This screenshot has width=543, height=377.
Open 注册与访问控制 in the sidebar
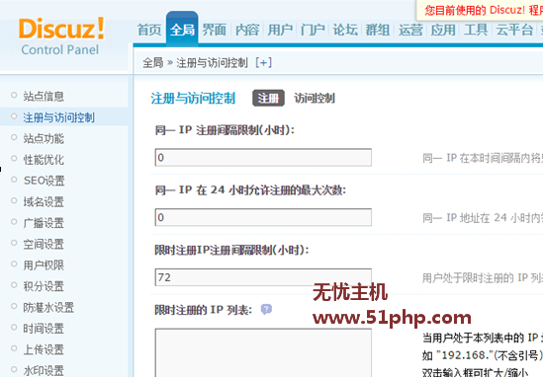tap(59, 117)
